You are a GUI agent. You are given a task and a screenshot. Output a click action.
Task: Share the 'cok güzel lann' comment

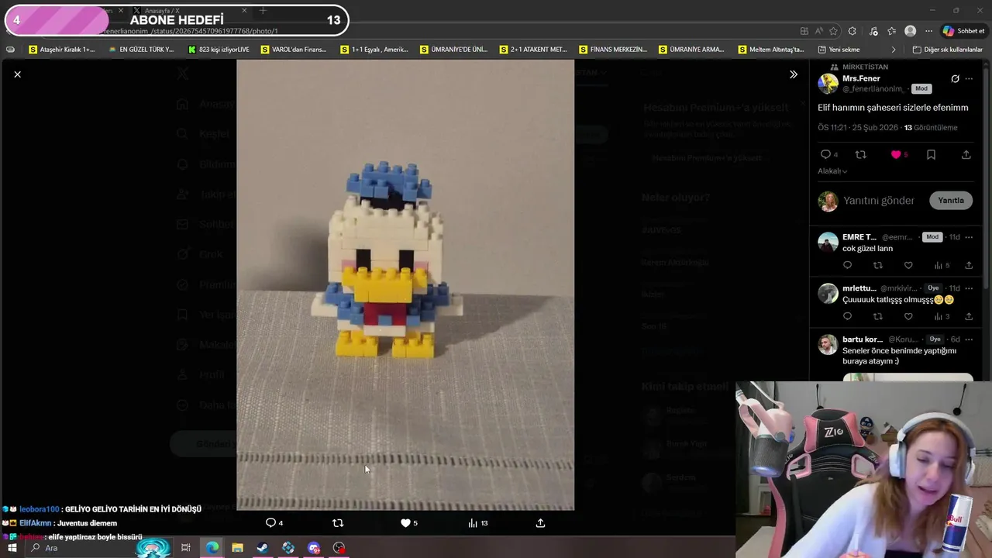tap(969, 265)
